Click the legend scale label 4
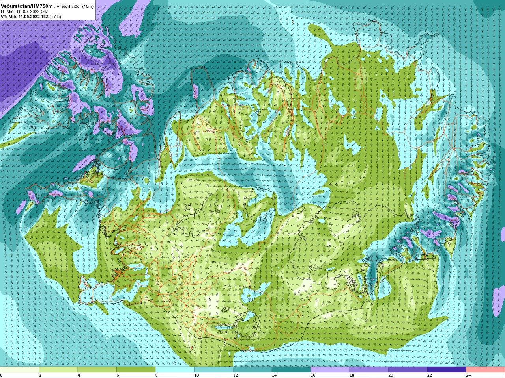505x378 pixels. tap(79, 375)
